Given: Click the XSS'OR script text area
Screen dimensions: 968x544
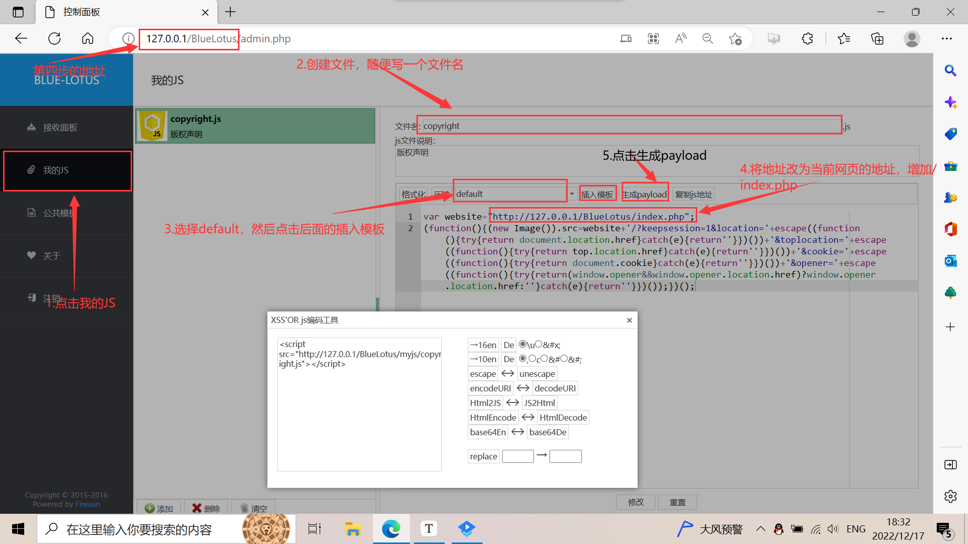Looking at the screenshot, I should (x=359, y=404).
